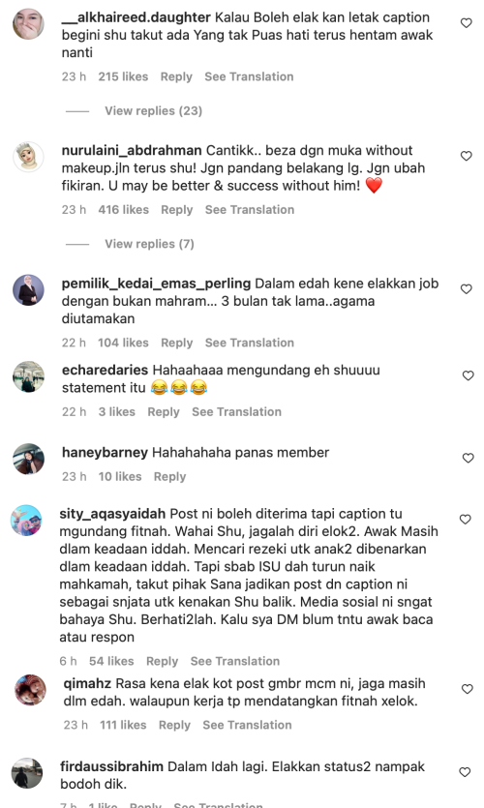Open pemilik_kedai_emas_perling username link
This screenshot has height=808, width=484.
pos(156,284)
